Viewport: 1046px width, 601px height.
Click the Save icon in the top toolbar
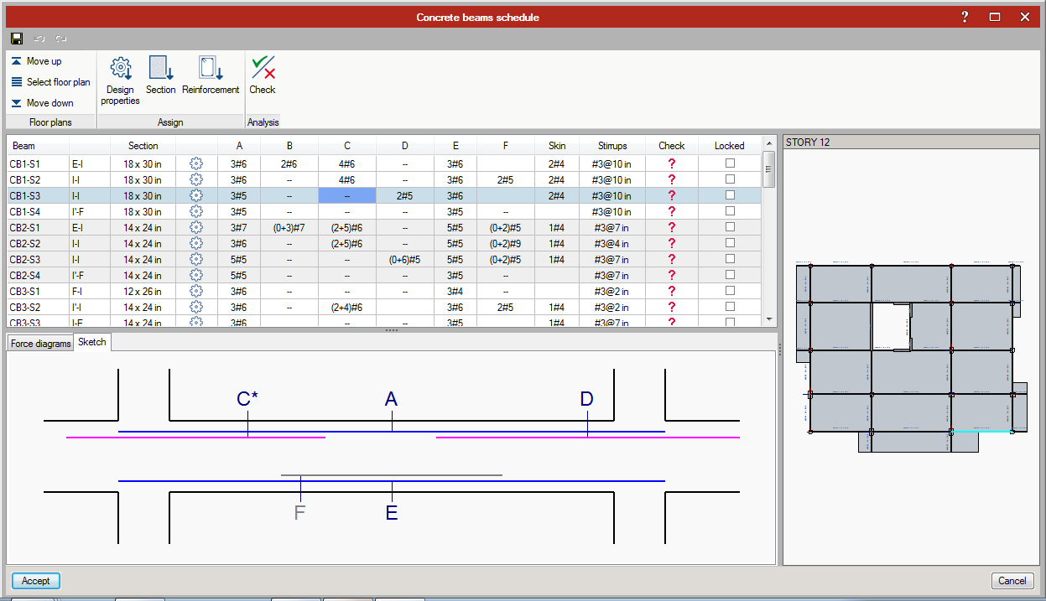point(17,39)
